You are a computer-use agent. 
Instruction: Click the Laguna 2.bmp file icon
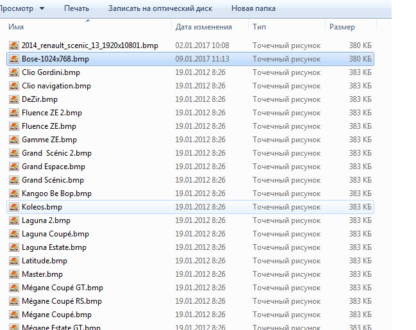coord(14,220)
